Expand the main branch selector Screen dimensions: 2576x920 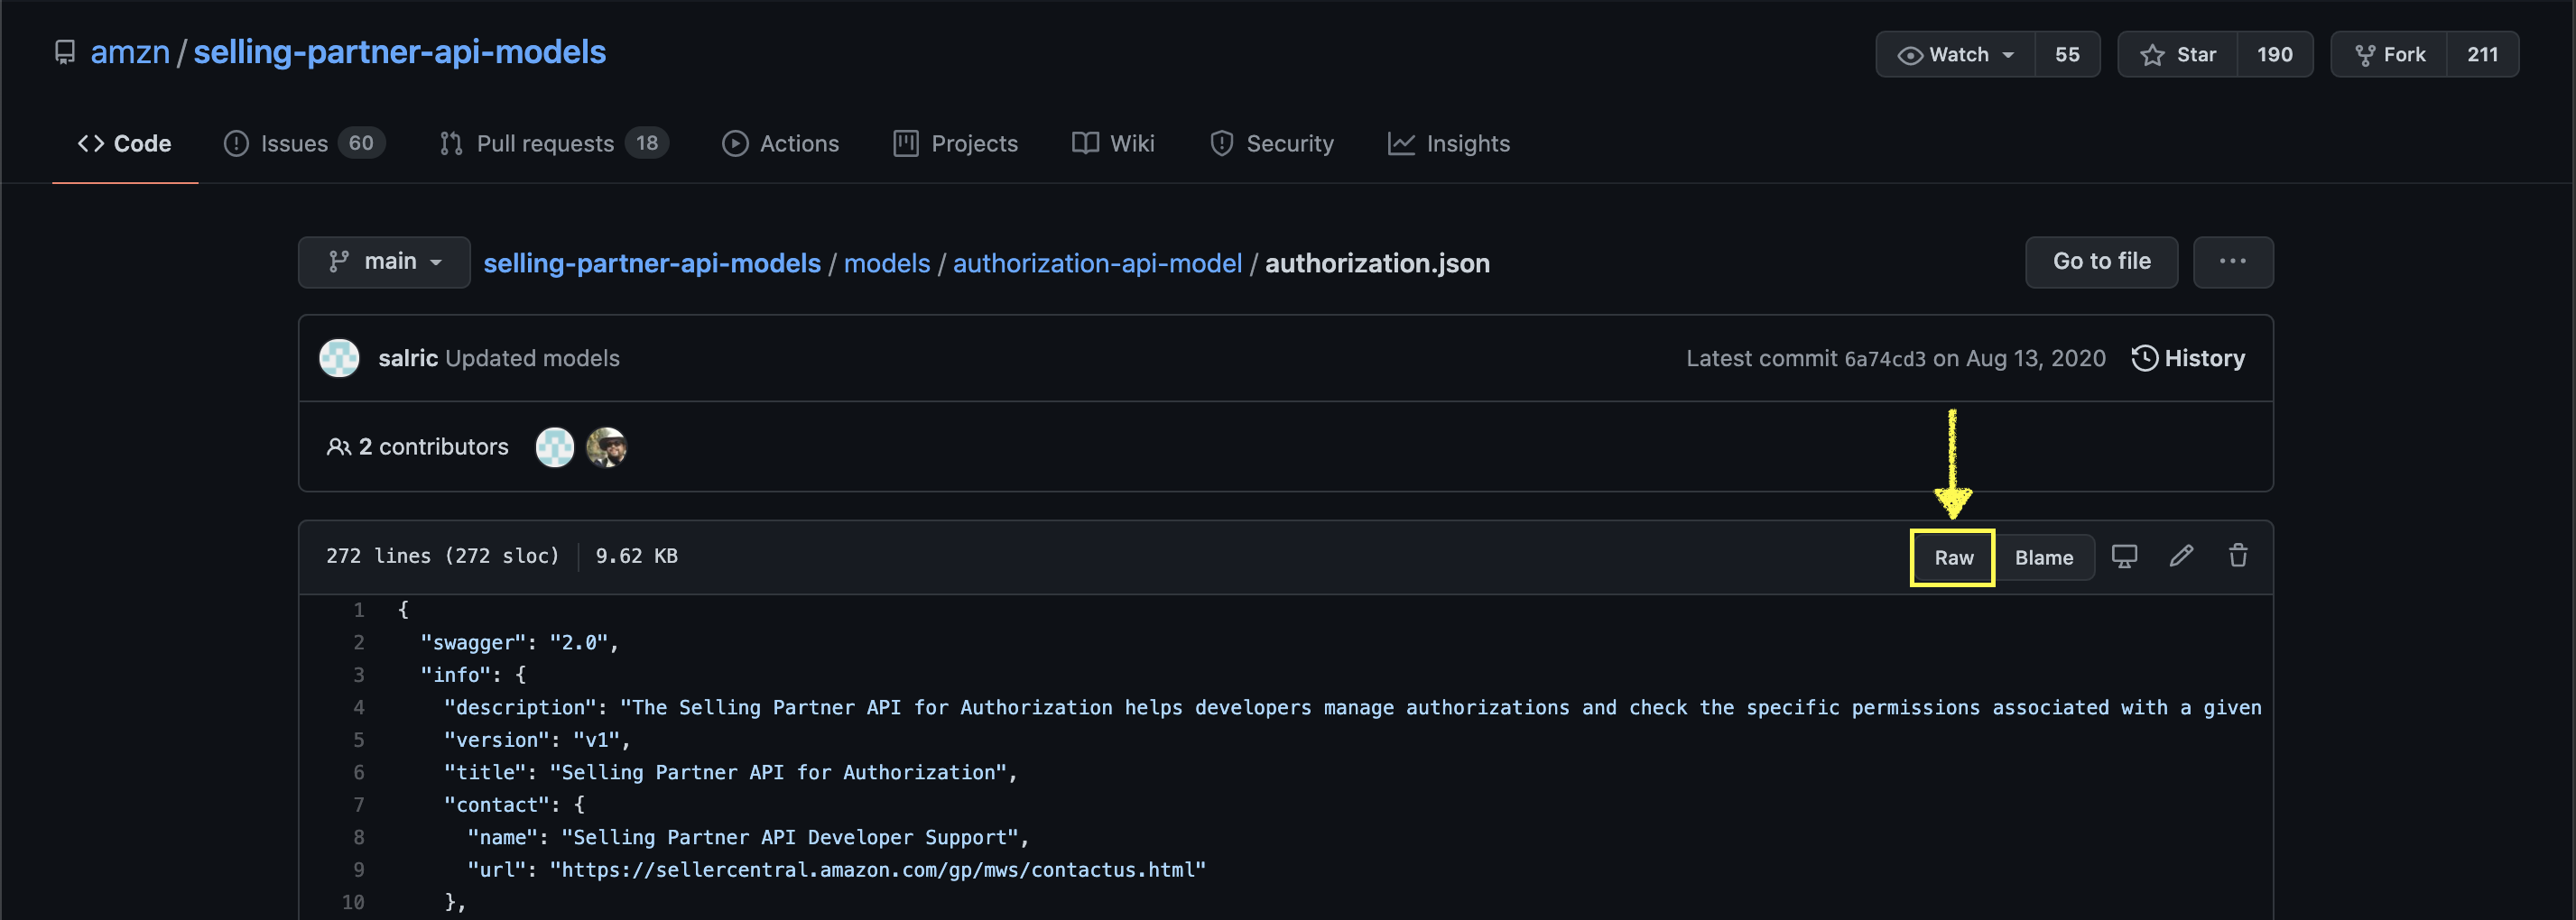pos(384,262)
